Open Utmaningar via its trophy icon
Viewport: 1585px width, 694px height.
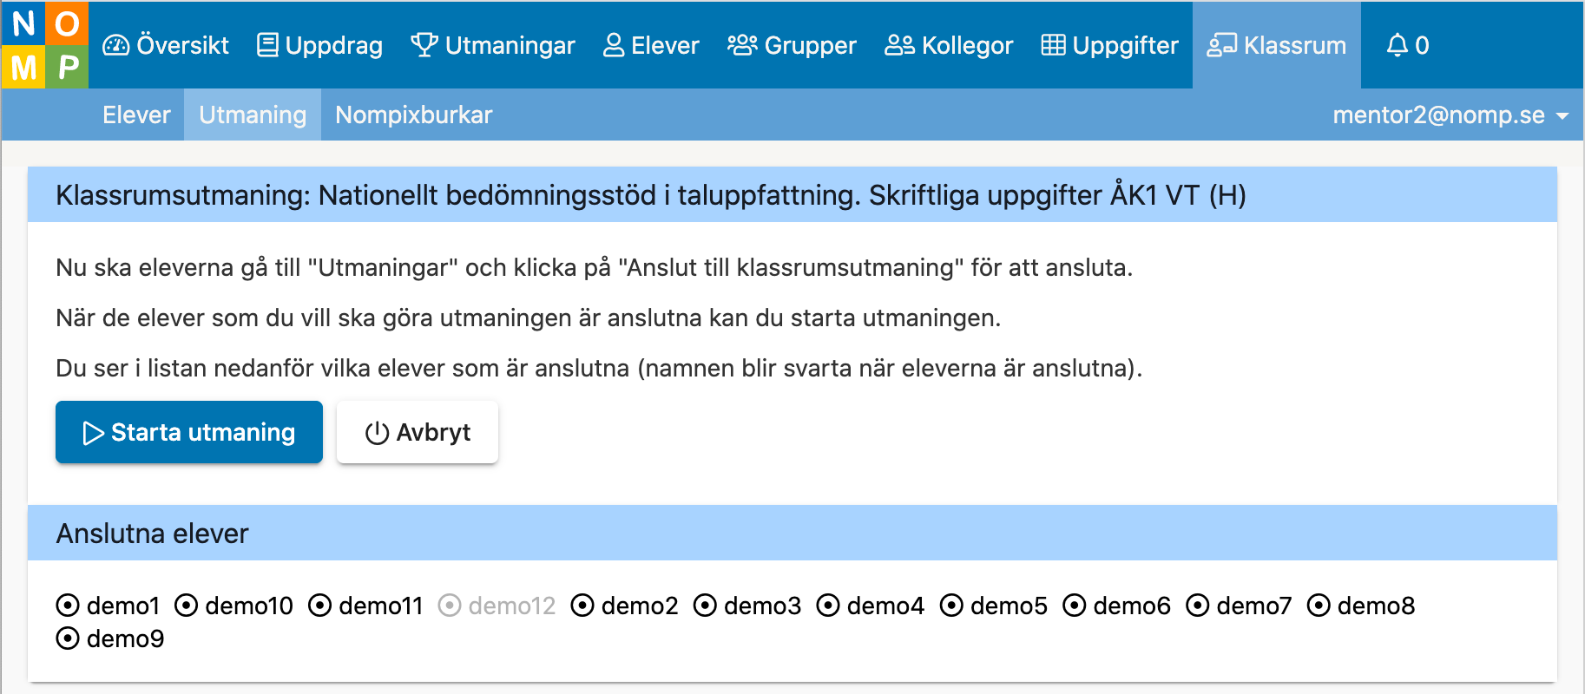(x=424, y=45)
